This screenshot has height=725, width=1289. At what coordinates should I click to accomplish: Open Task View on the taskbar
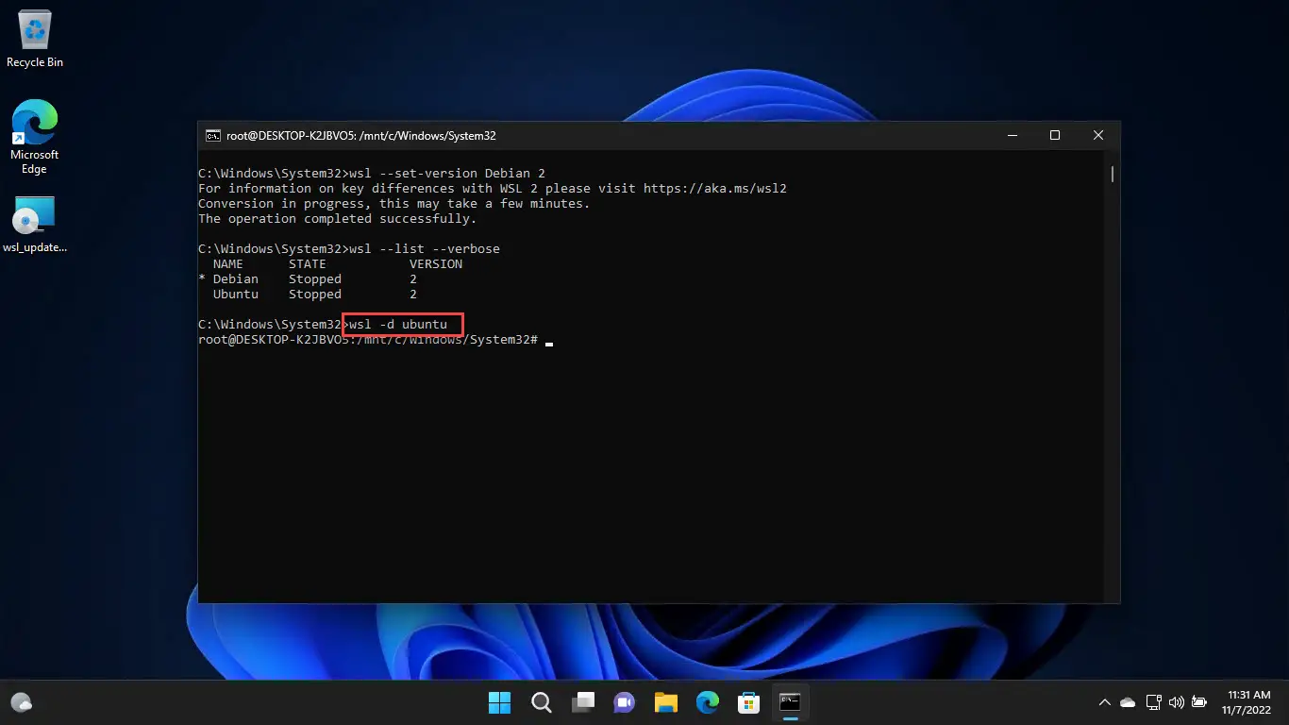(583, 702)
